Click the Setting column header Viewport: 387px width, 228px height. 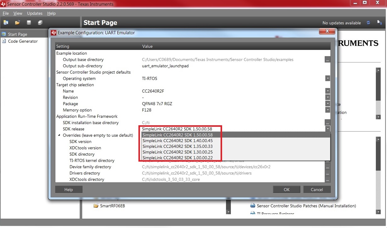pos(63,46)
